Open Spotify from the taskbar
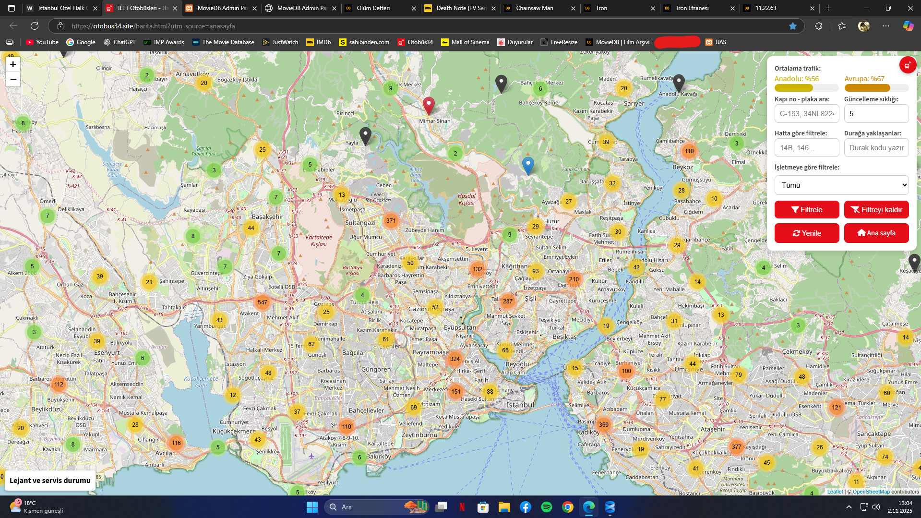Image resolution: width=921 pixels, height=518 pixels. [x=546, y=507]
